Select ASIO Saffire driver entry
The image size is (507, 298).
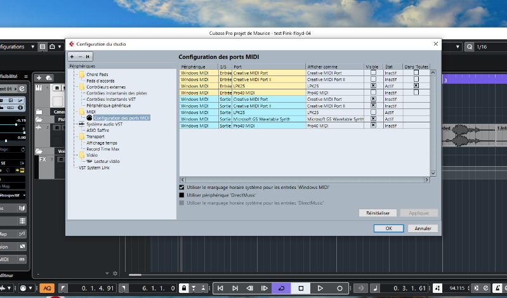pyautogui.click(x=98, y=130)
